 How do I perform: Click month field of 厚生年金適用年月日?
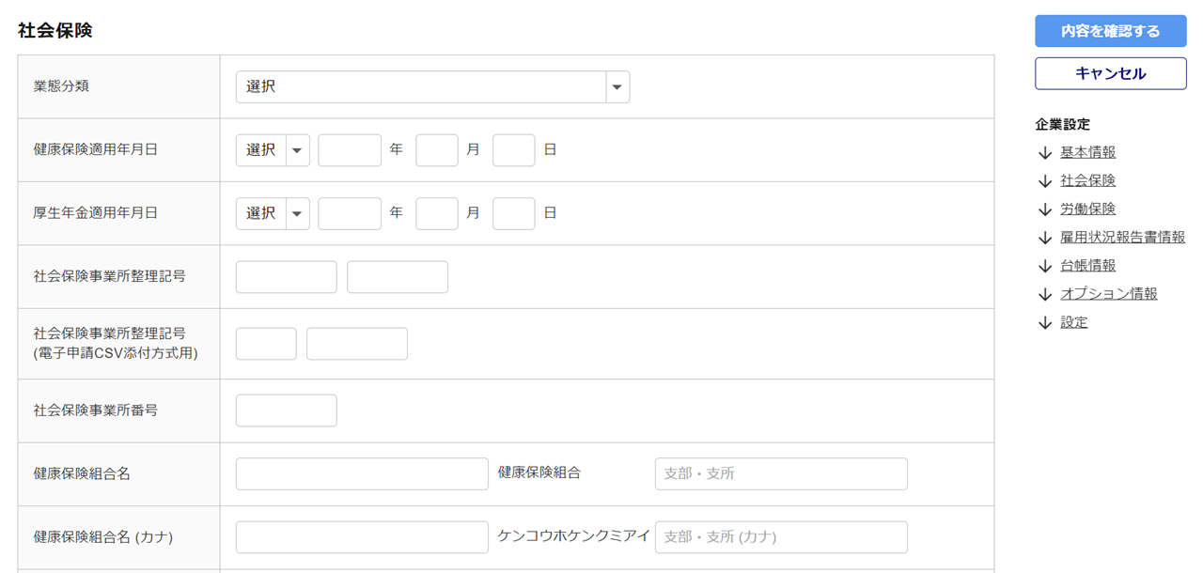click(x=437, y=213)
